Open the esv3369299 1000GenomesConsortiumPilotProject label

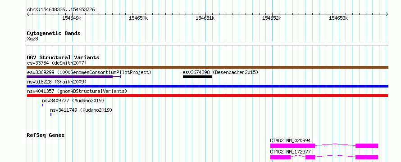coord(89,72)
